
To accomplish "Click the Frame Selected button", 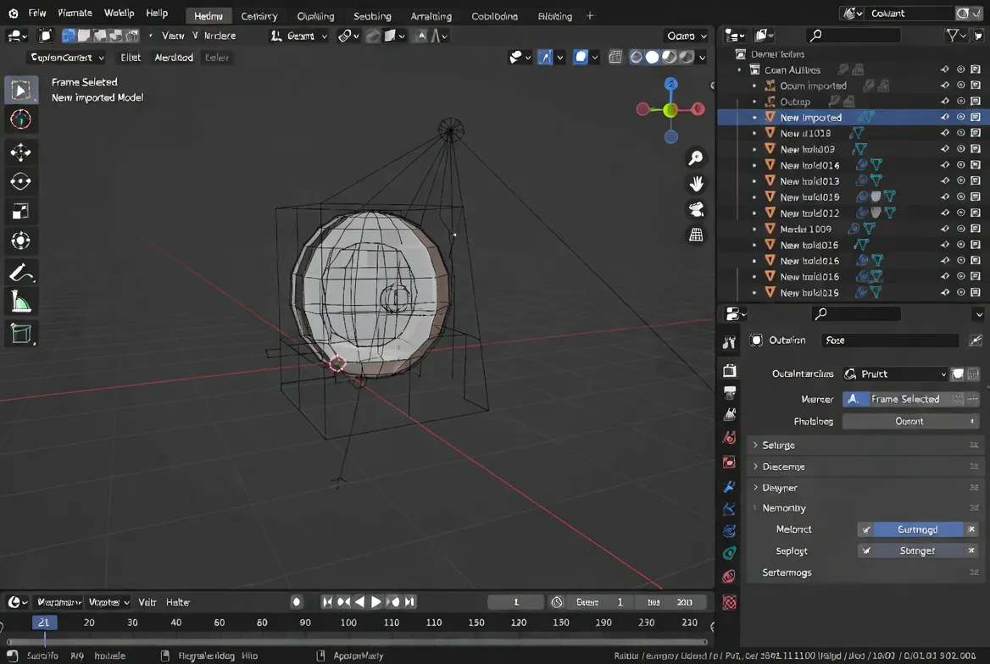I will tap(904, 399).
